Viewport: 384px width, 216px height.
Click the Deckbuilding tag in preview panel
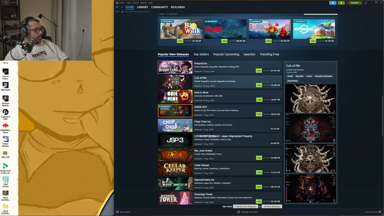pos(292,81)
